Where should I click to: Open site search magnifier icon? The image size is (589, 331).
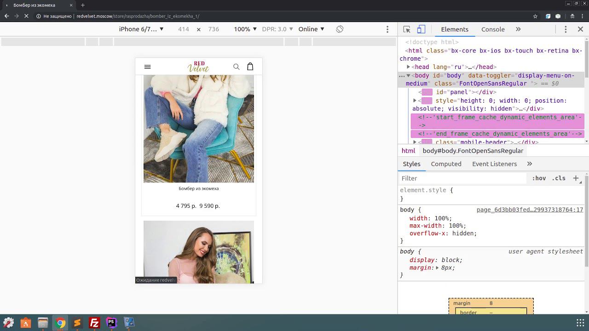pyautogui.click(x=237, y=67)
